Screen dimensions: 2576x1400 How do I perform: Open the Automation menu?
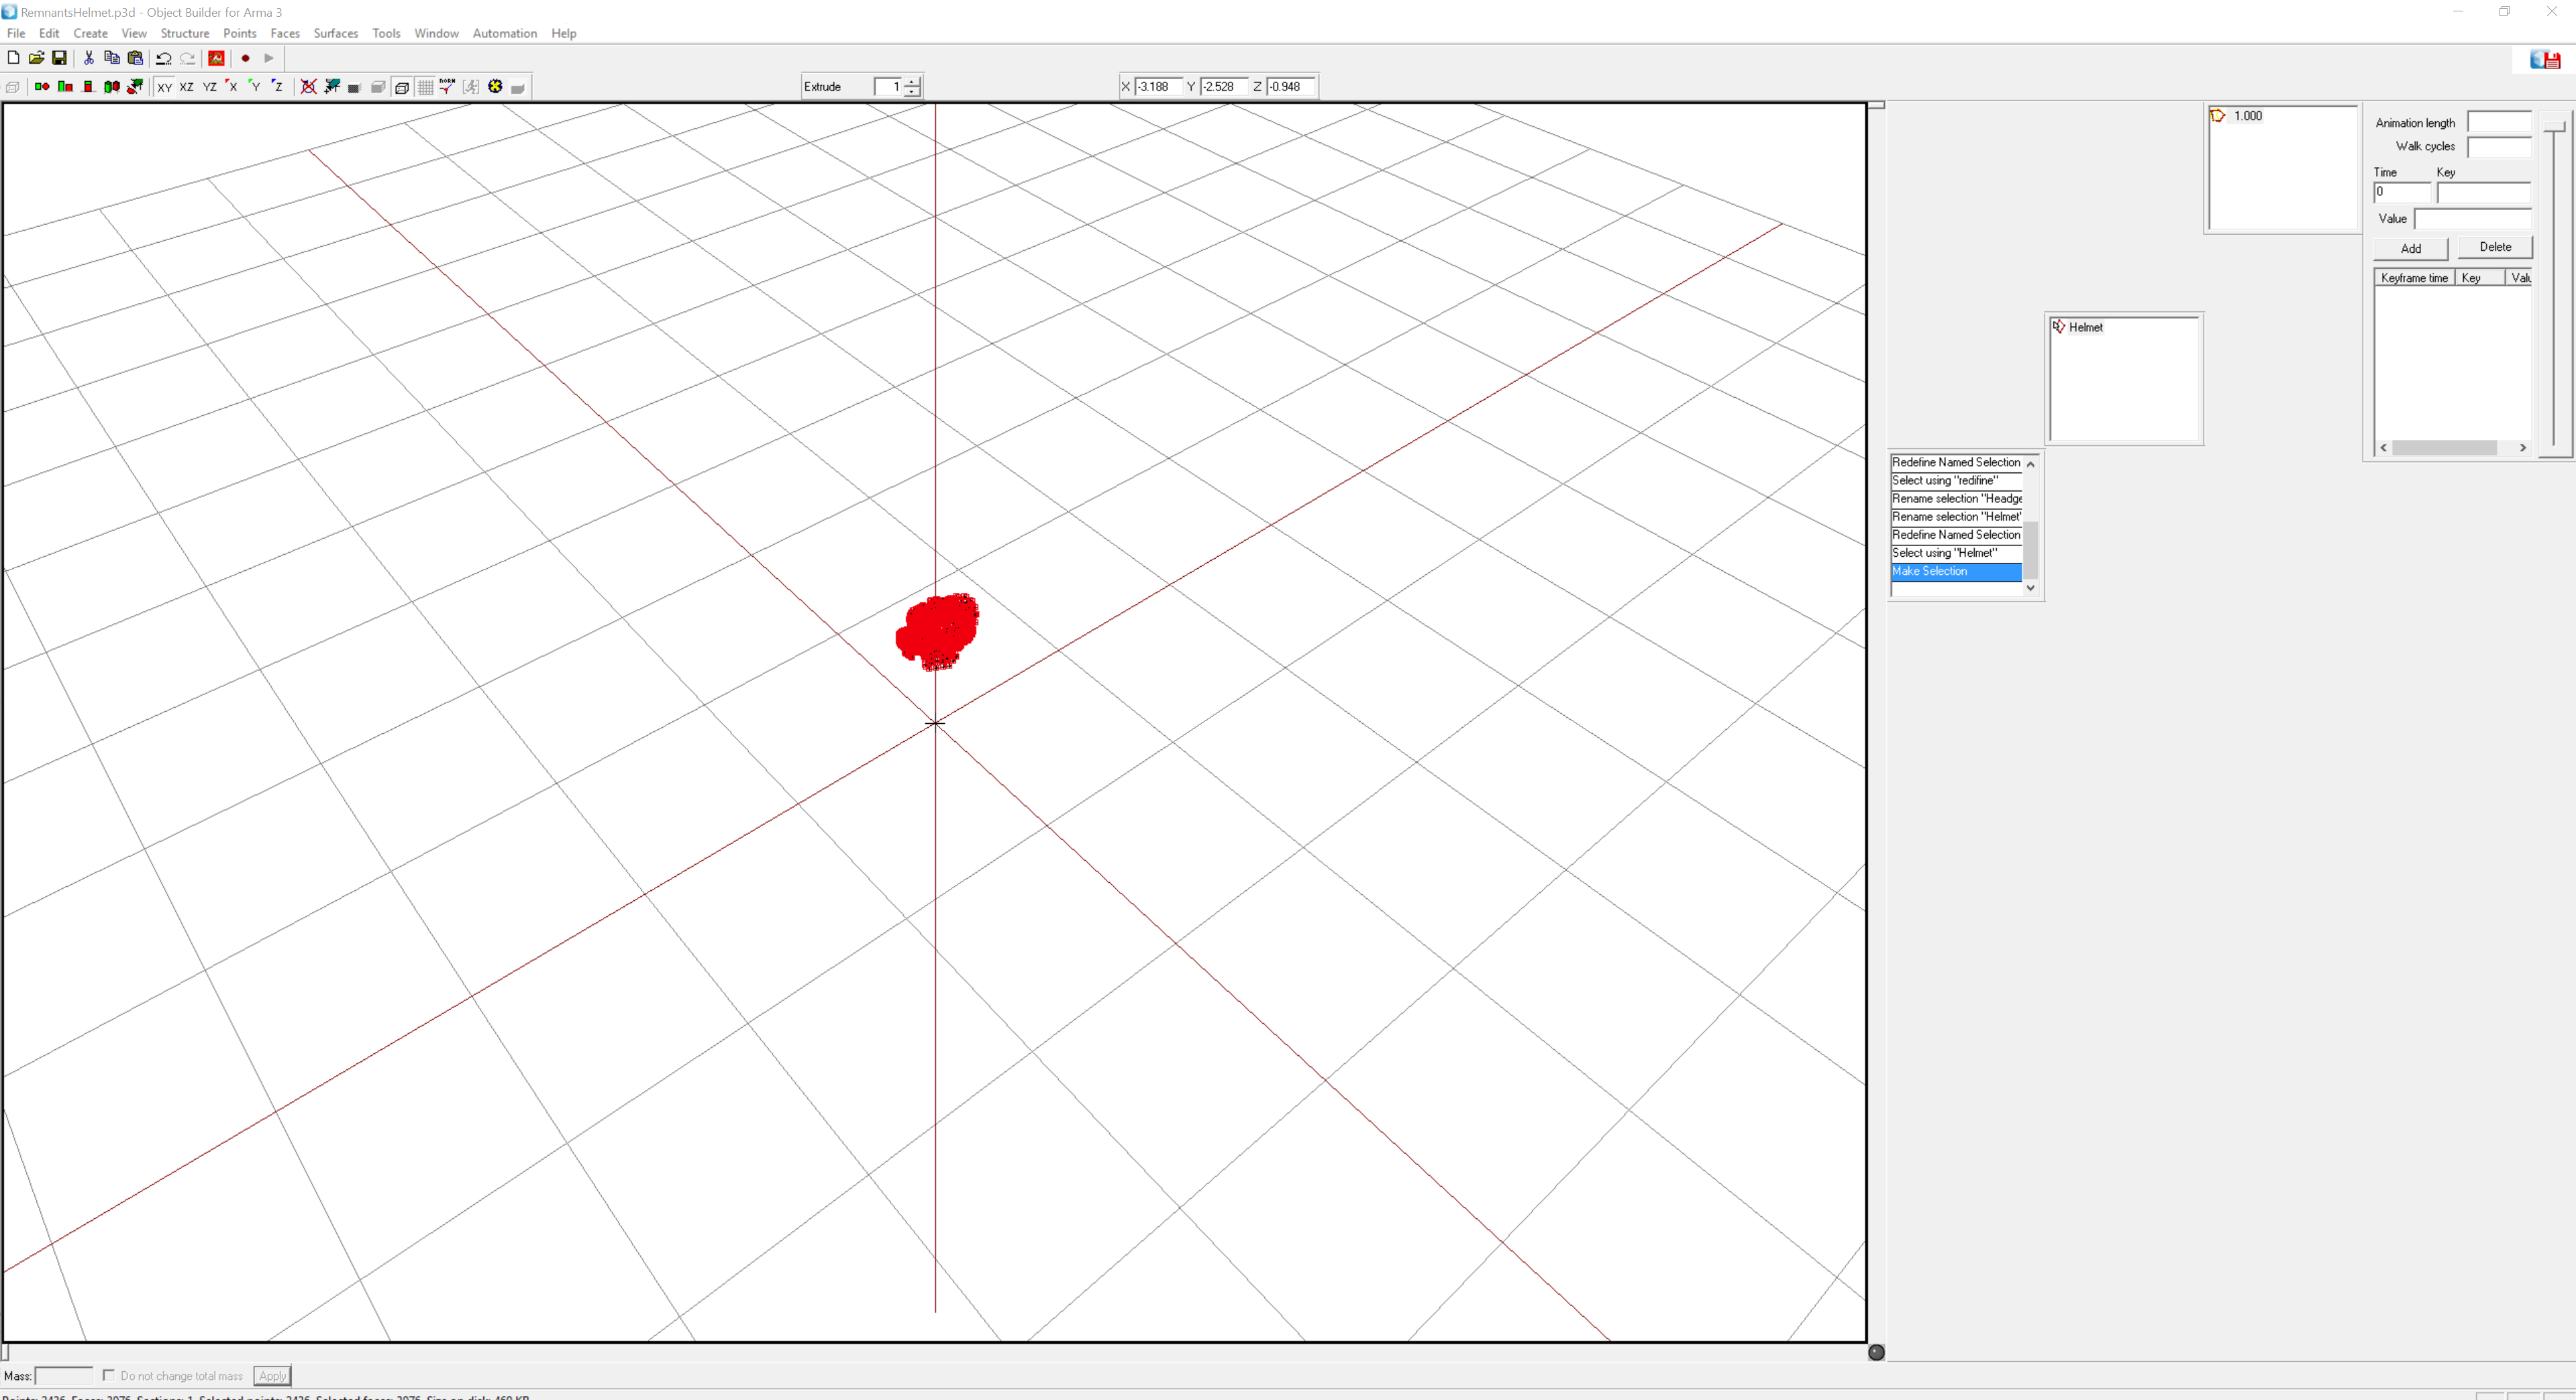(505, 33)
